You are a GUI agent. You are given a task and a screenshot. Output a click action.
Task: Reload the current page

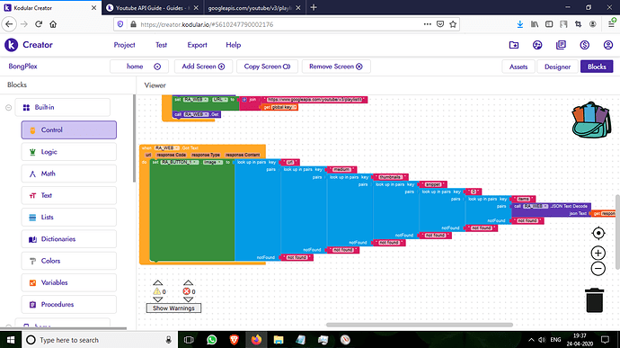tap(39, 24)
